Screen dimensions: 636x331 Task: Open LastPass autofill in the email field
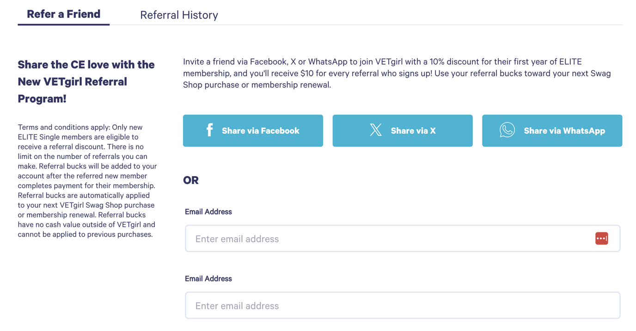[x=601, y=238]
